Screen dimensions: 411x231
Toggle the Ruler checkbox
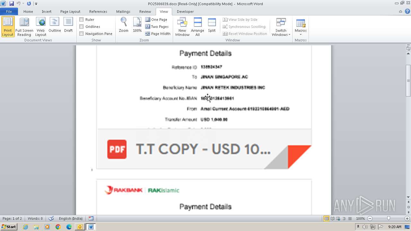tap(82, 20)
